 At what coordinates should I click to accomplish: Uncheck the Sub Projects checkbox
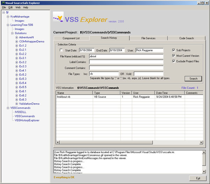[174, 50]
